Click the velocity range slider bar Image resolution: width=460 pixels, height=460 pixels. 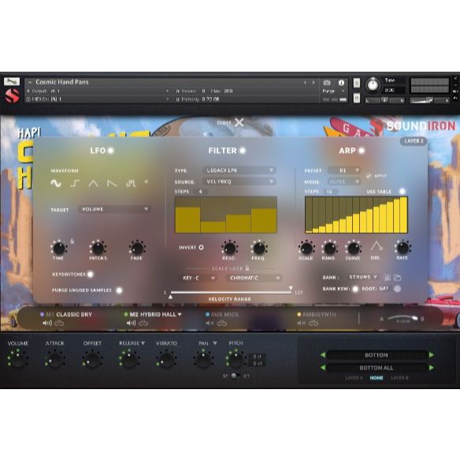[x=231, y=292]
